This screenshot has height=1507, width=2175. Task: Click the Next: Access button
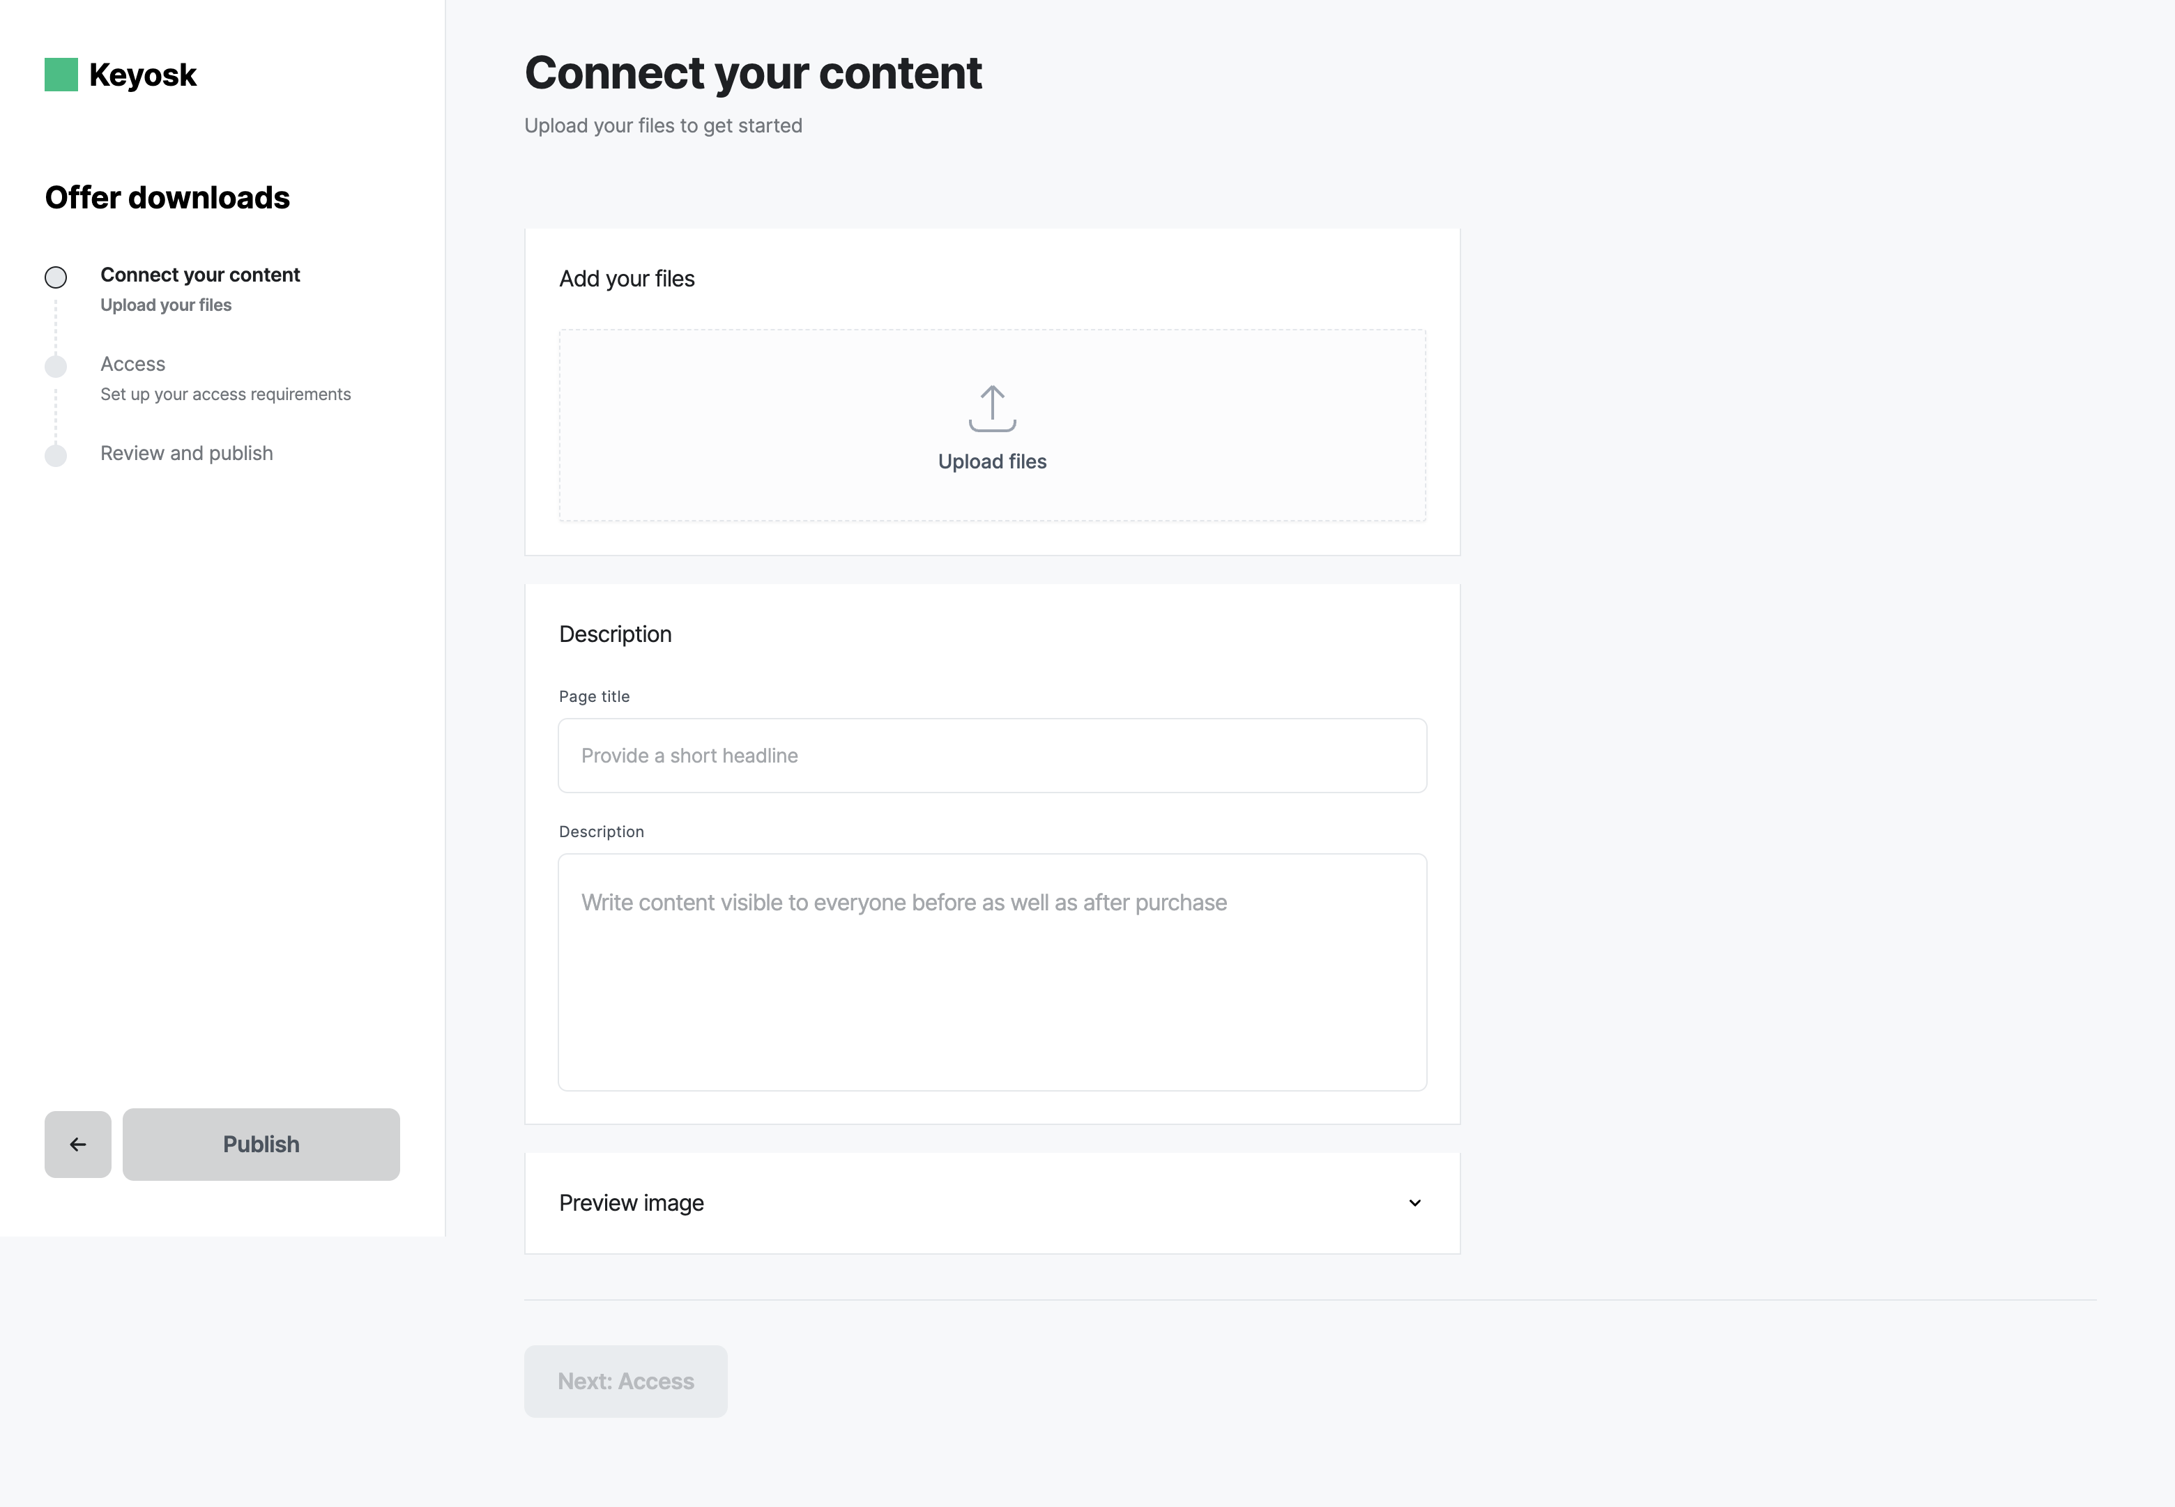coord(626,1382)
